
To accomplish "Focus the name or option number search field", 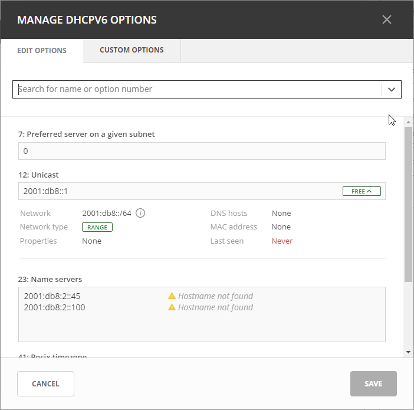I will point(198,90).
